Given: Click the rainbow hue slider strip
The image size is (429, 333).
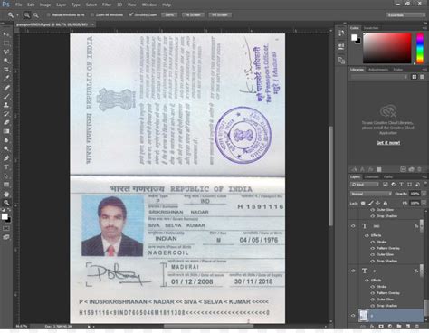Looking at the screenshot, I should [x=420, y=48].
